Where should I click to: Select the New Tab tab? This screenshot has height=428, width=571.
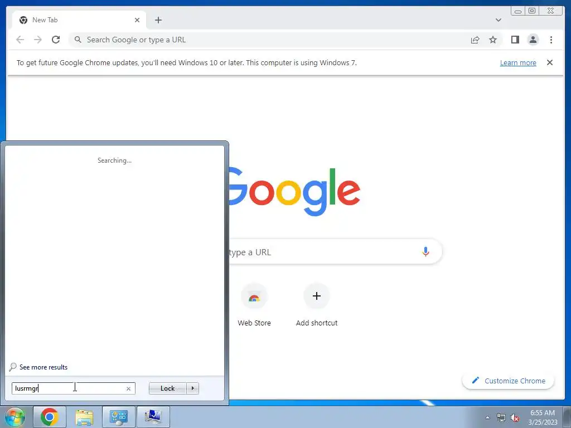(79, 20)
